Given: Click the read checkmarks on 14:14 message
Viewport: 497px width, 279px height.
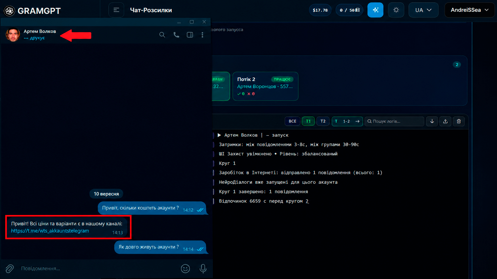Looking at the screenshot, I should coord(200,249).
